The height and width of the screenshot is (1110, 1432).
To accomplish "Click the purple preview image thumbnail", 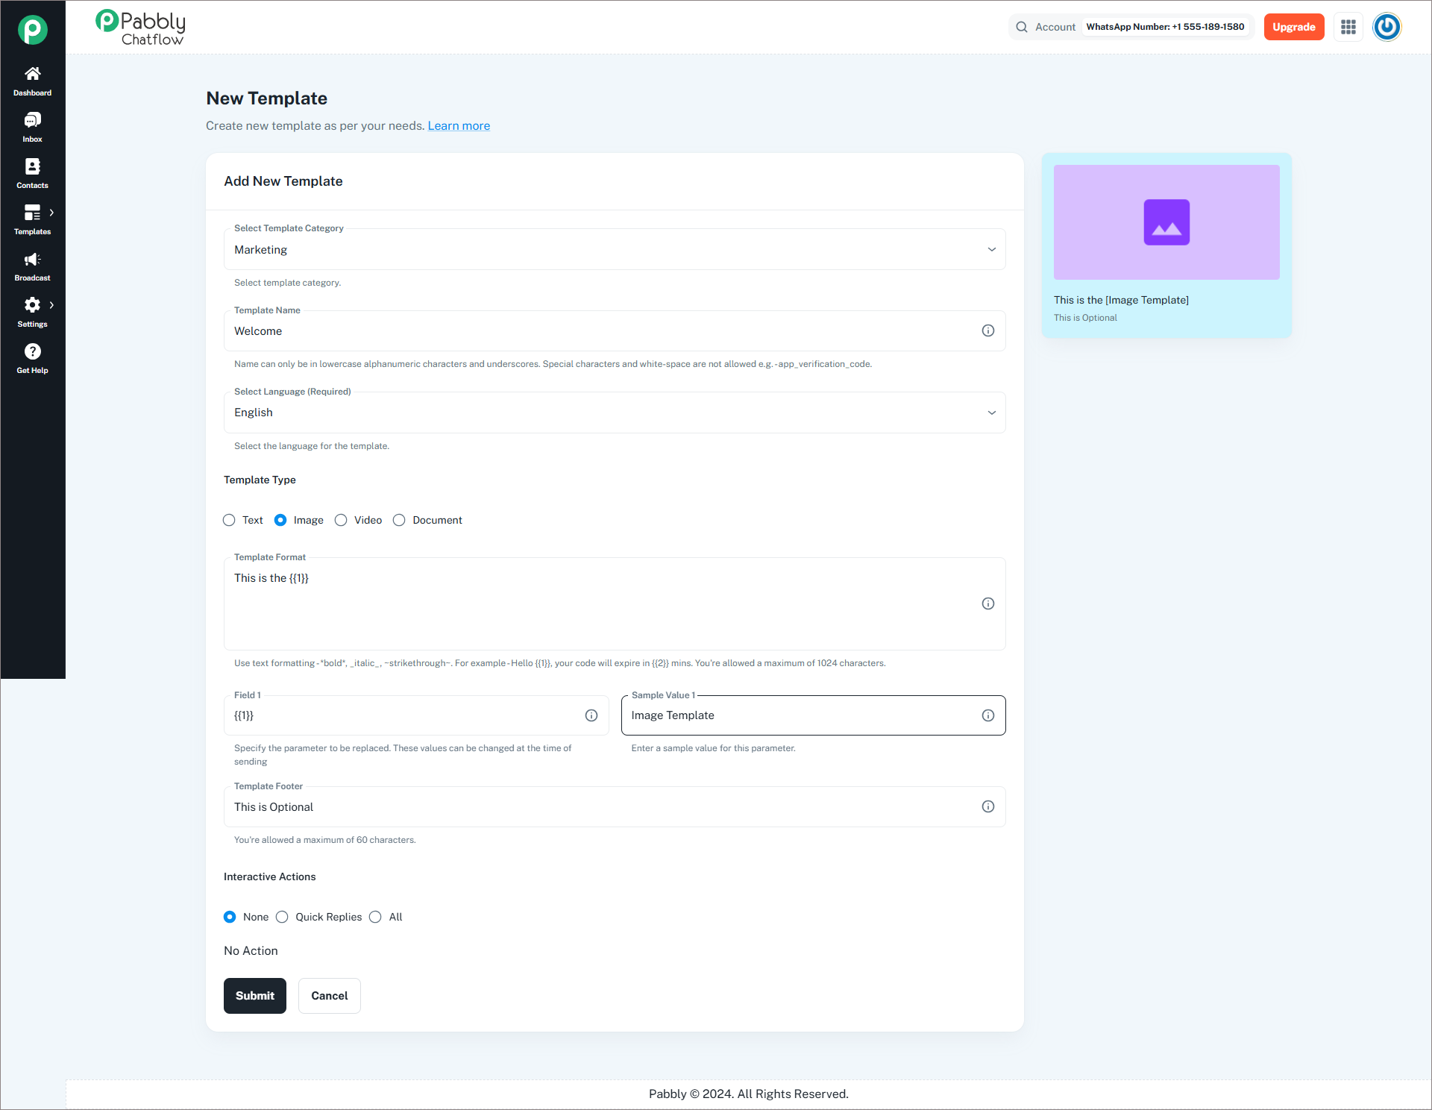I will pos(1166,222).
